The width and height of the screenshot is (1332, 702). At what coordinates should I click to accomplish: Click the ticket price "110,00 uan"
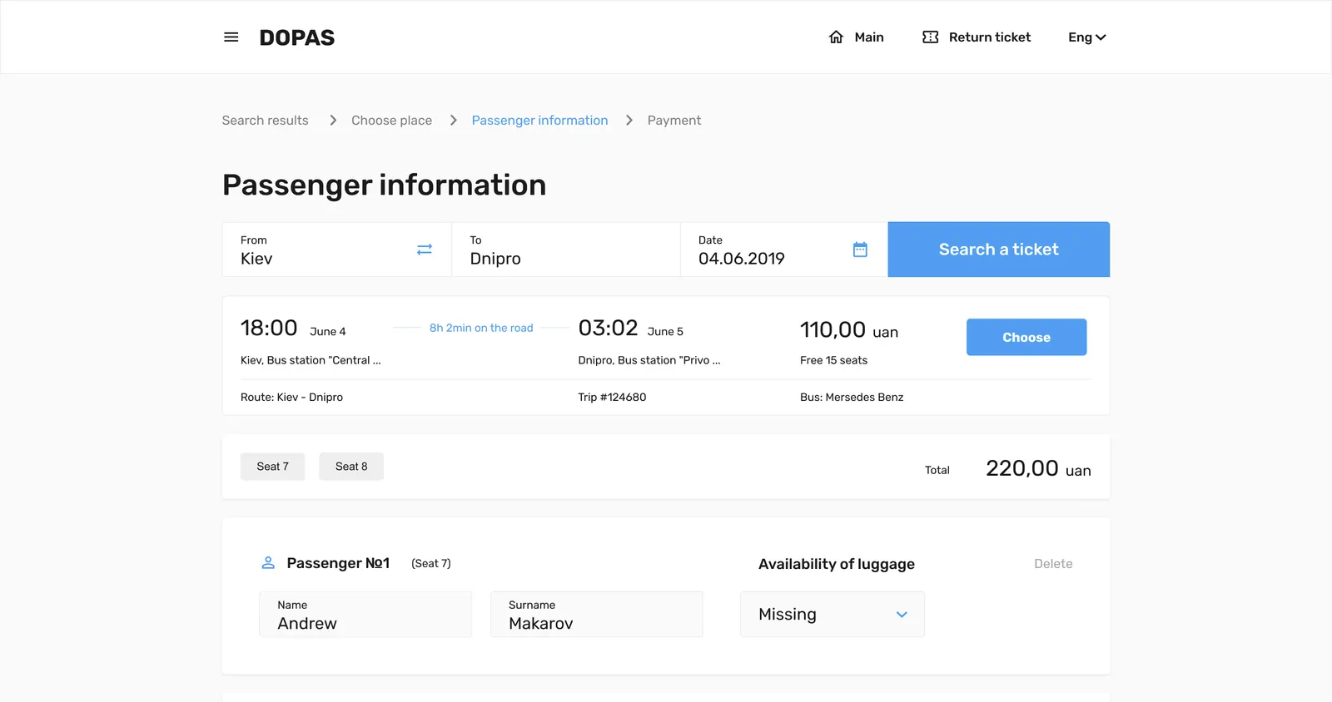pos(849,330)
